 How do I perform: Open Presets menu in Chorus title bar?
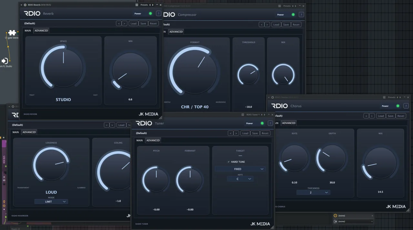(392, 97)
